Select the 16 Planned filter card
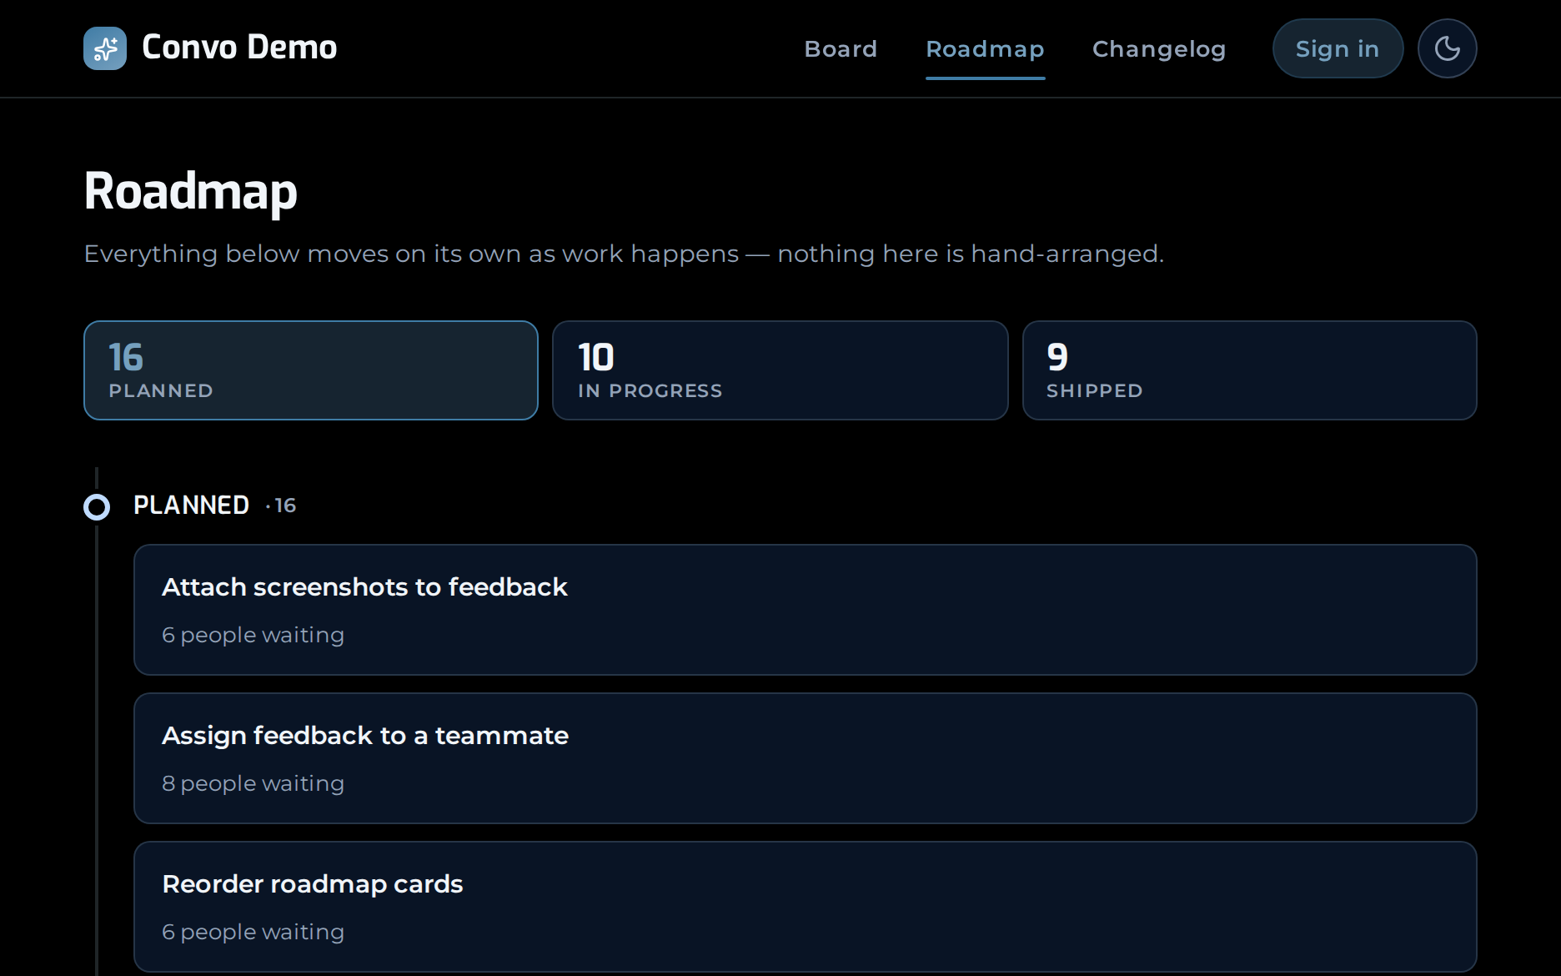 tap(311, 370)
